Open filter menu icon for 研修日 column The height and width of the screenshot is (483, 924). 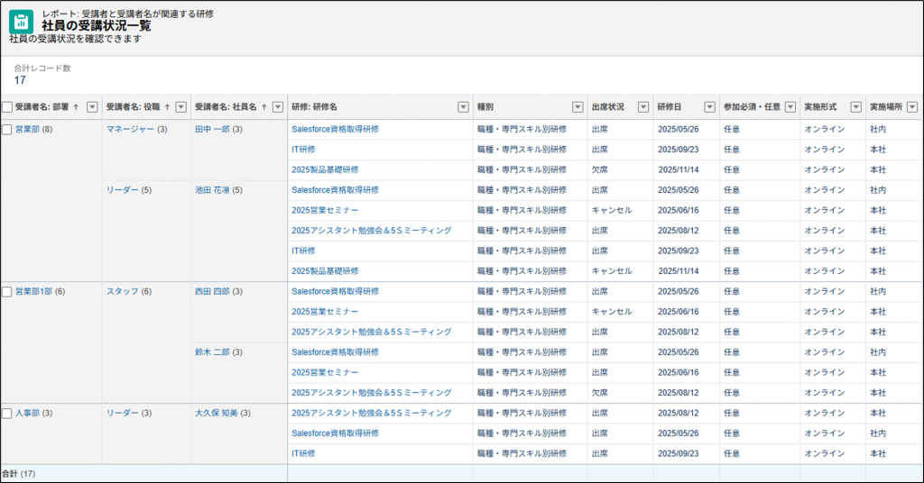point(709,107)
